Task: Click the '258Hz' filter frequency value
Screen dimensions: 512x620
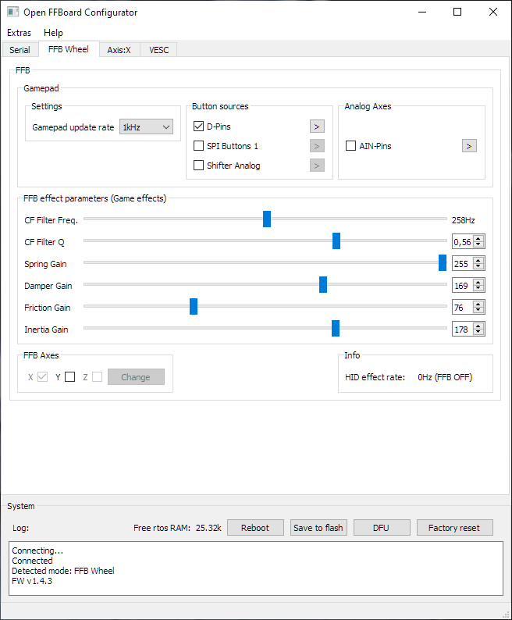Action: coord(464,220)
